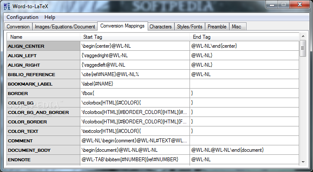Select the Conversion Mappings tab
Image resolution: width=313 pixels, height=172 pixels.
tap(122, 26)
